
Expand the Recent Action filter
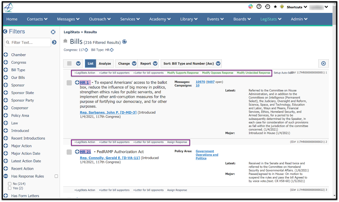6,168
